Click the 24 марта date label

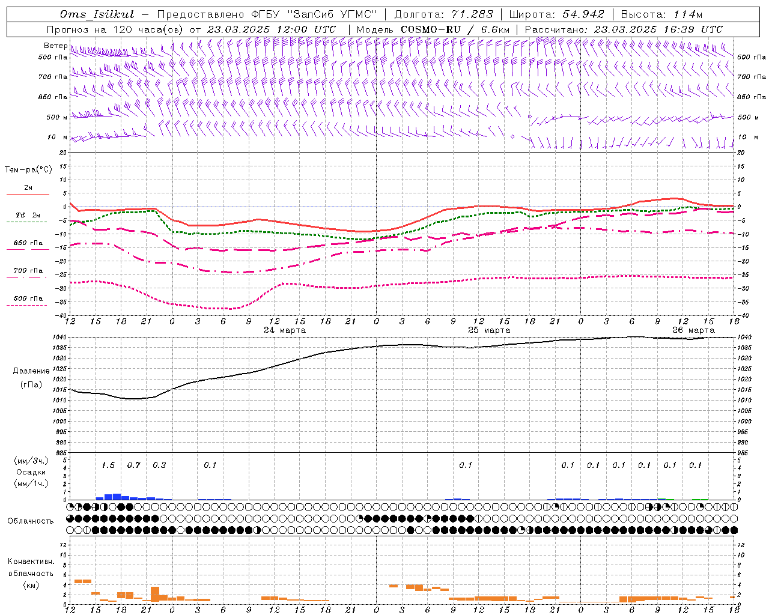pos(285,330)
